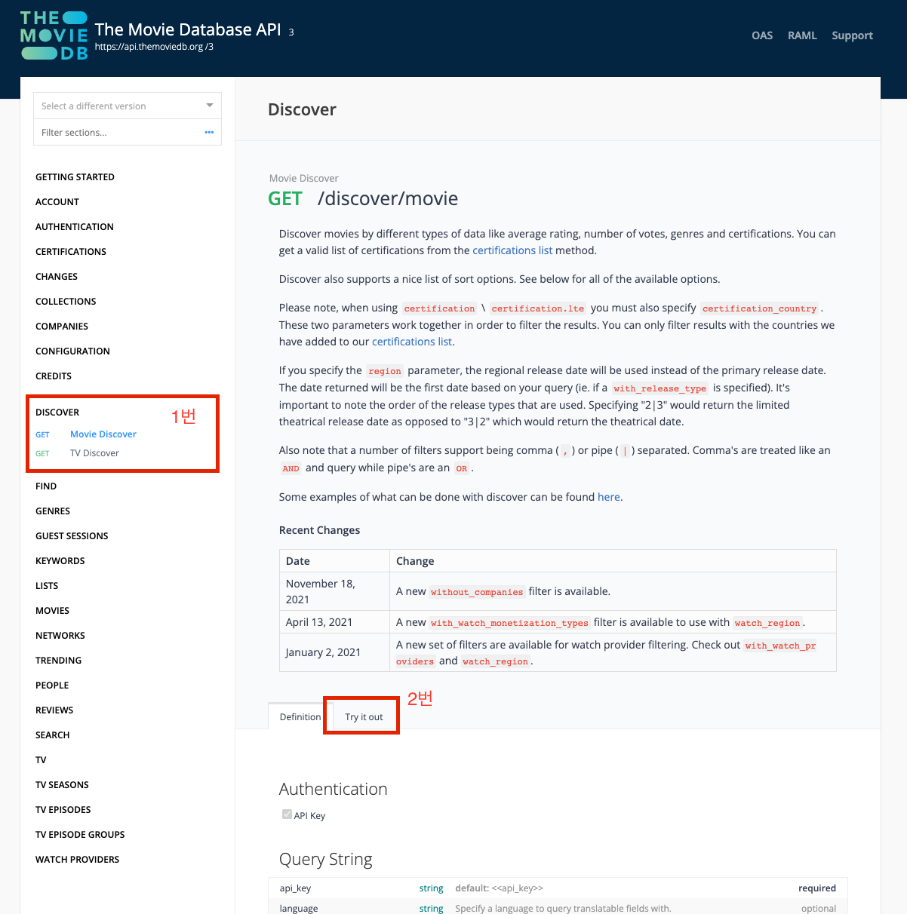Collapse the Discover section
Viewport: 907px width, 914px height.
click(57, 413)
